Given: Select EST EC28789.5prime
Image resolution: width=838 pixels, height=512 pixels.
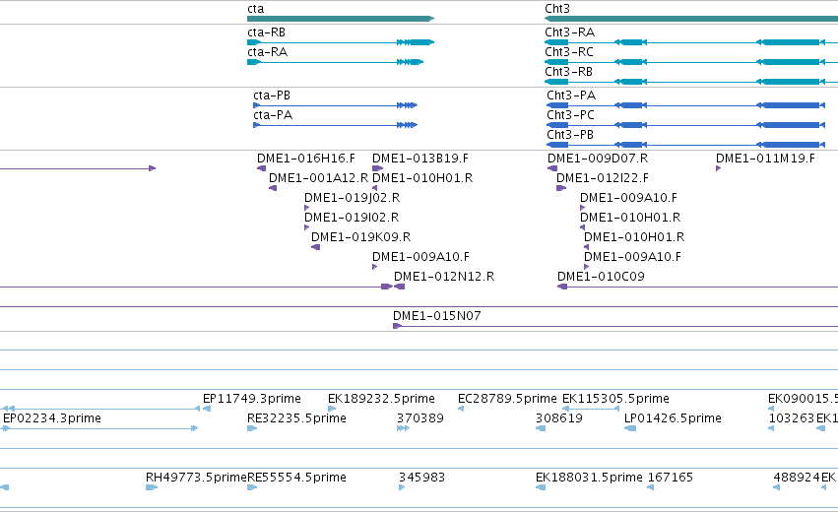Looking at the screenshot, I should pyautogui.click(x=507, y=399).
